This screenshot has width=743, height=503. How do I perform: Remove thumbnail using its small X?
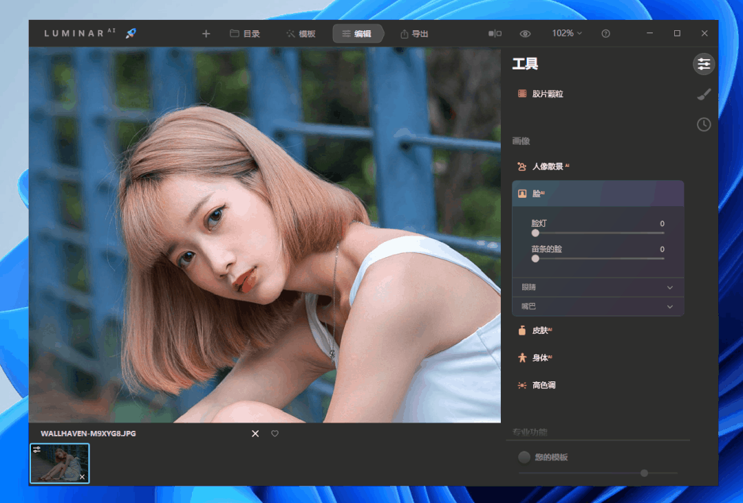[83, 477]
